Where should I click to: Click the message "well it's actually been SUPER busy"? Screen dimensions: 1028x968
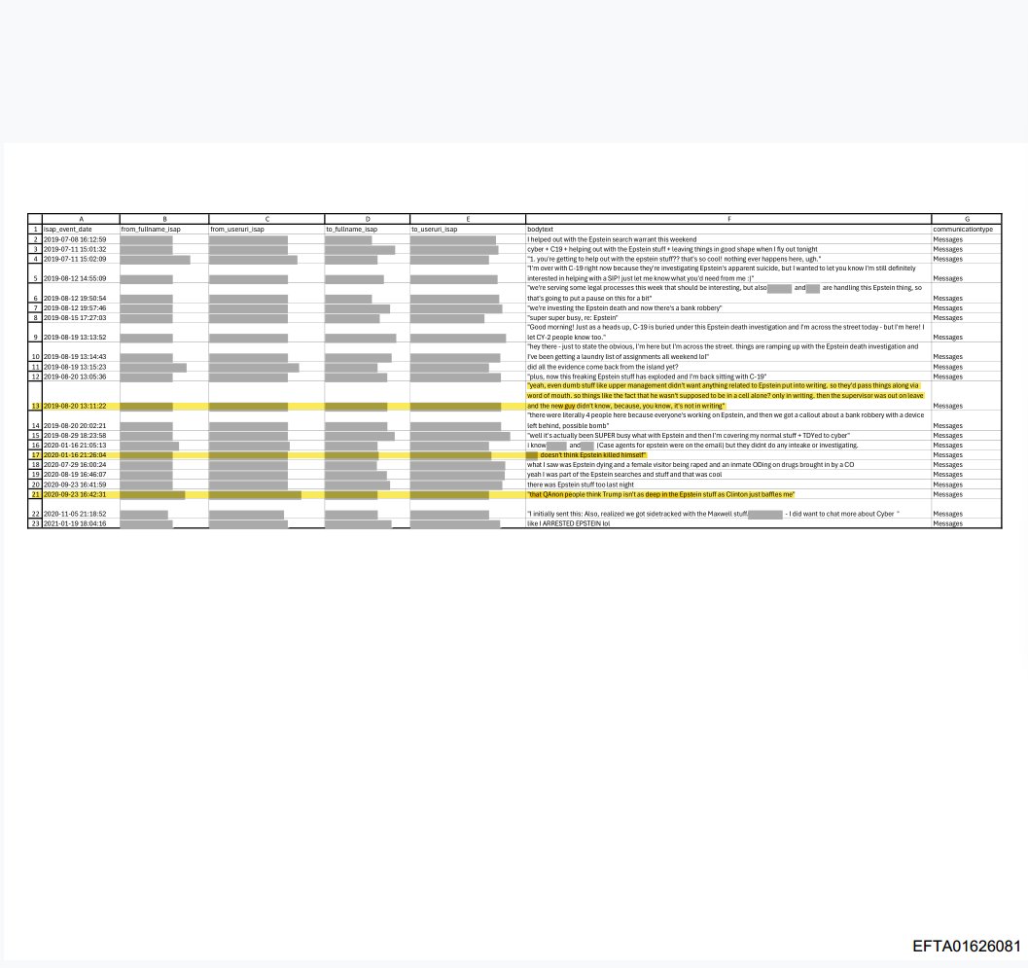click(728, 436)
